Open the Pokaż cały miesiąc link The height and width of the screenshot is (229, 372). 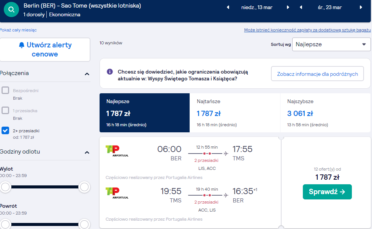tap(18, 30)
